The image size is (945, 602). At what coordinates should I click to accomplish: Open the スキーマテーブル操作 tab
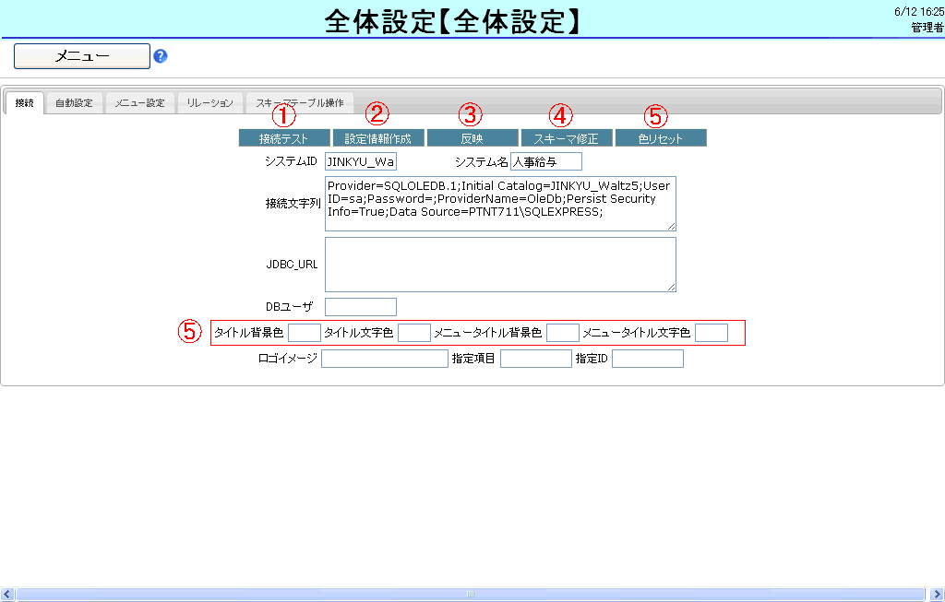pyautogui.click(x=299, y=103)
